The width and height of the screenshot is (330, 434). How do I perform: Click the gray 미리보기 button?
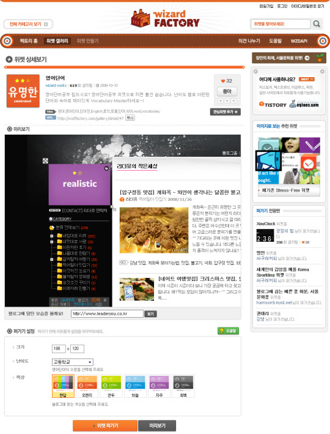pos(157,425)
